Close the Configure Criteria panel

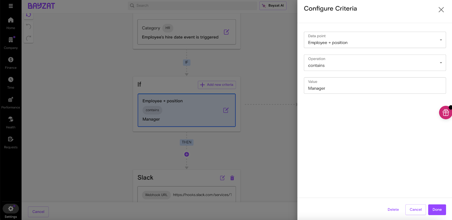point(441,10)
